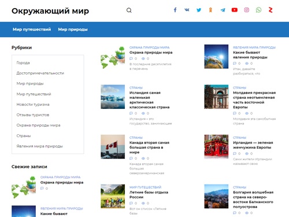Click the Moldova arch thumbnail

(x=216, y=97)
